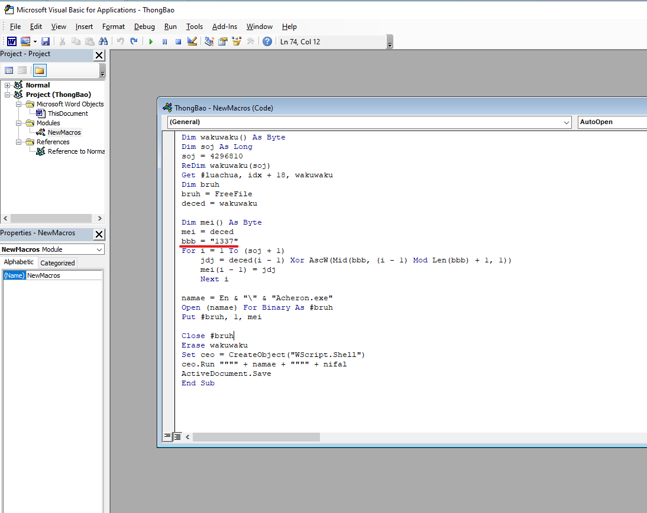Open the AutoOpen procedure dropdown
The width and height of the screenshot is (647, 513).
[612, 122]
